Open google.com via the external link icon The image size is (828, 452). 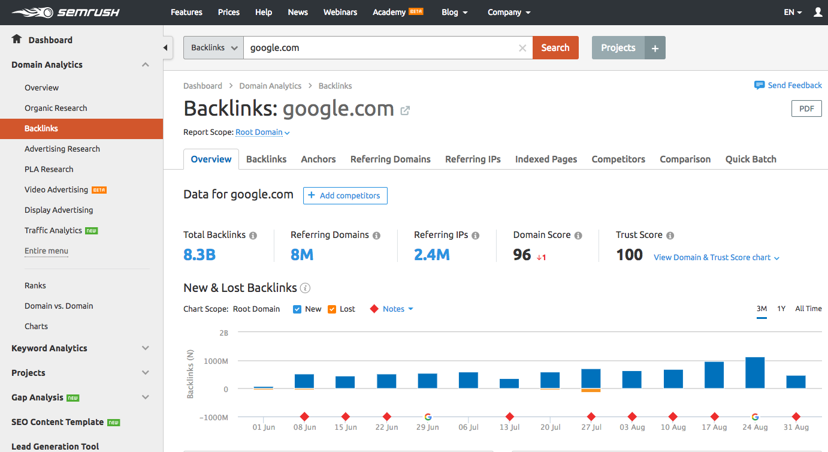tap(405, 110)
